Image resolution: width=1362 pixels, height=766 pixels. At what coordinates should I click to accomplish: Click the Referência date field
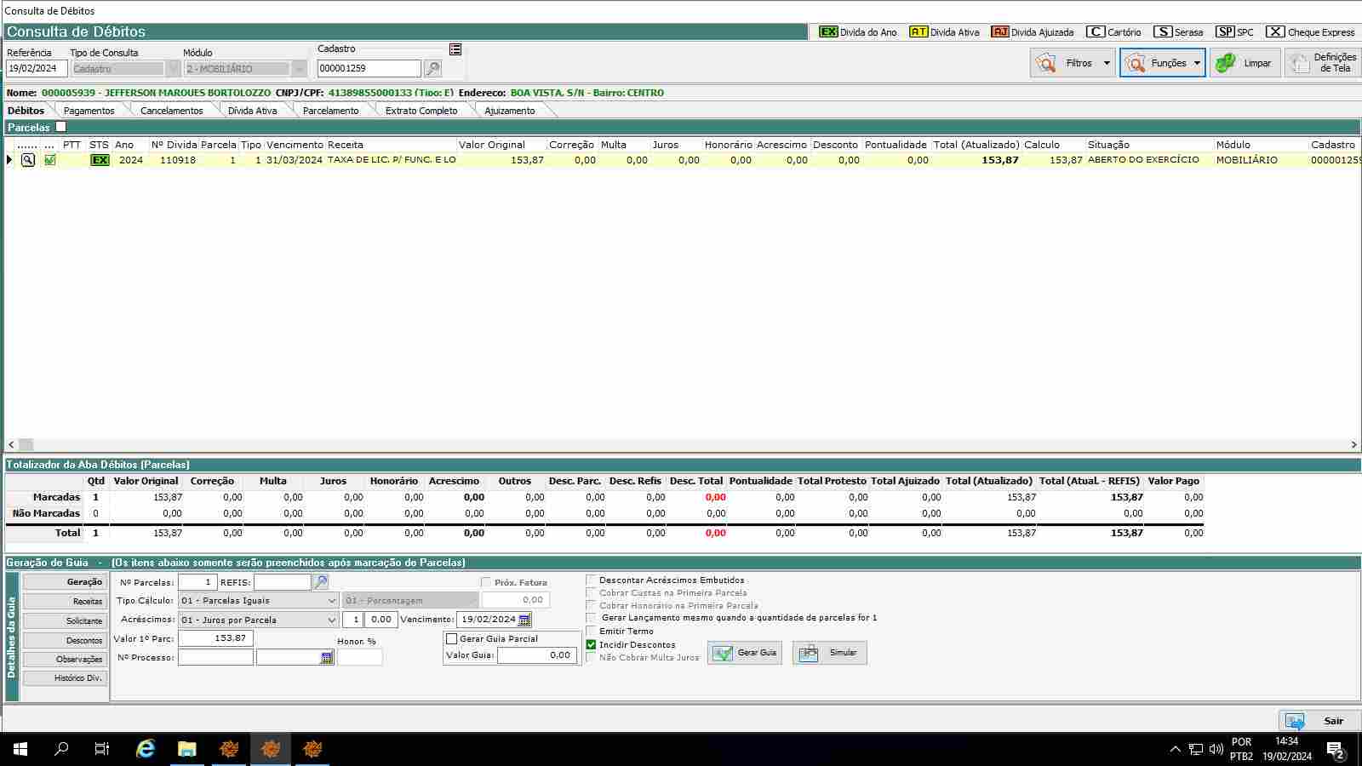(36, 69)
